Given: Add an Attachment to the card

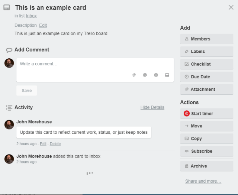Looking at the screenshot, I should click(206, 90).
